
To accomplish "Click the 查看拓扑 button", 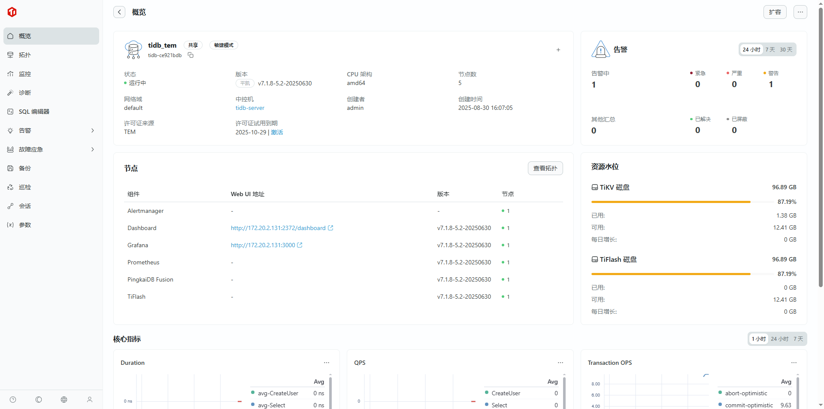I will click(x=545, y=168).
